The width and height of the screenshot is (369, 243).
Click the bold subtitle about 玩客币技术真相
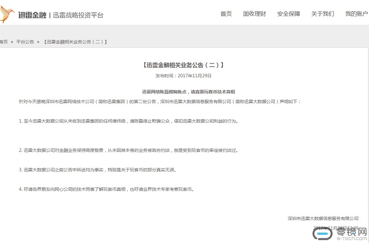tap(185, 92)
